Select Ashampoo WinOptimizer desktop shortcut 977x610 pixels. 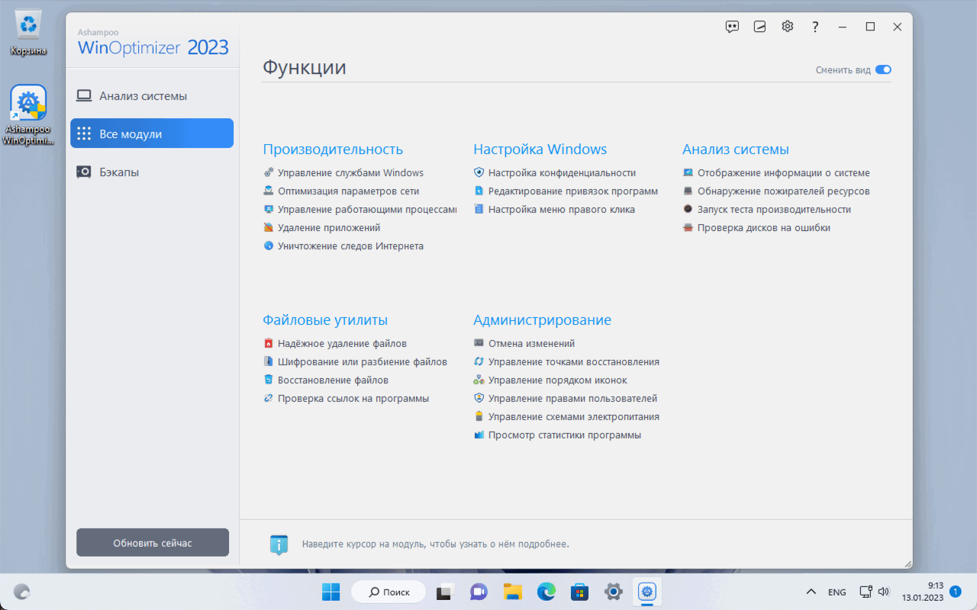coord(28,115)
